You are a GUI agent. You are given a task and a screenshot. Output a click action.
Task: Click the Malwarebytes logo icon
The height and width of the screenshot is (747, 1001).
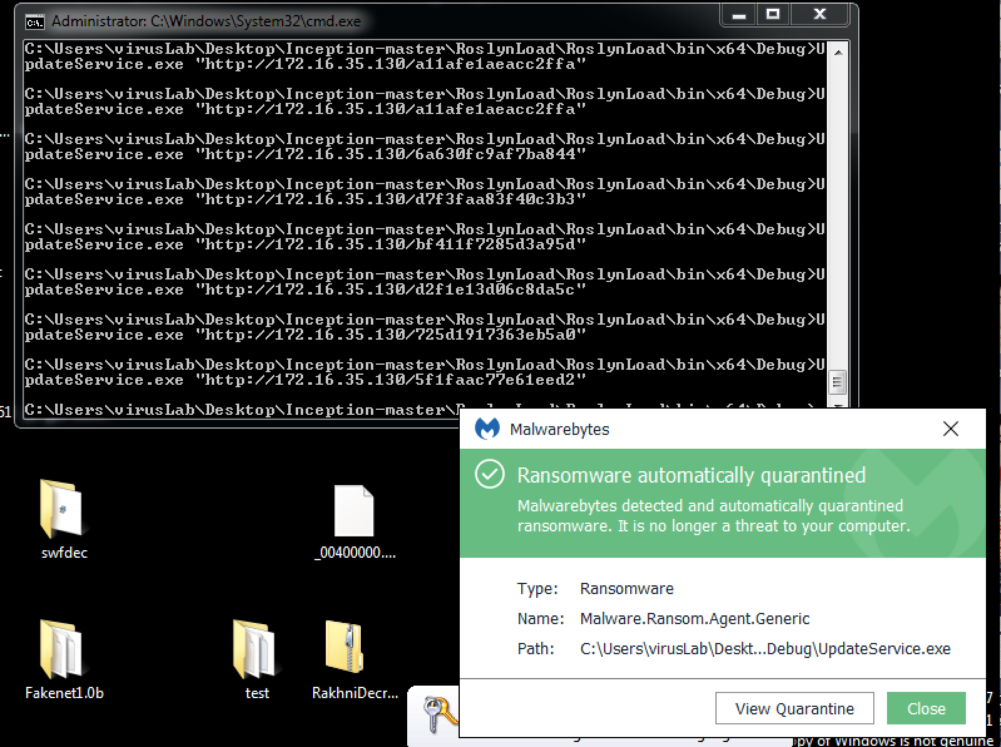tap(487, 429)
